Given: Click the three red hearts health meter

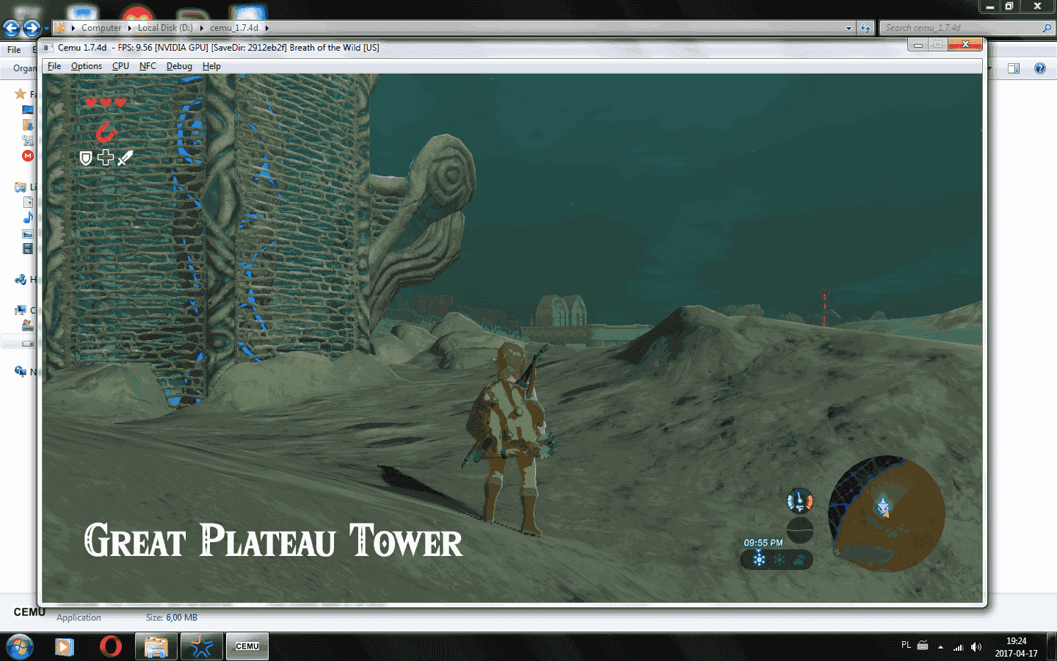Looking at the screenshot, I should pyautogui.click(x=106, y=103).
